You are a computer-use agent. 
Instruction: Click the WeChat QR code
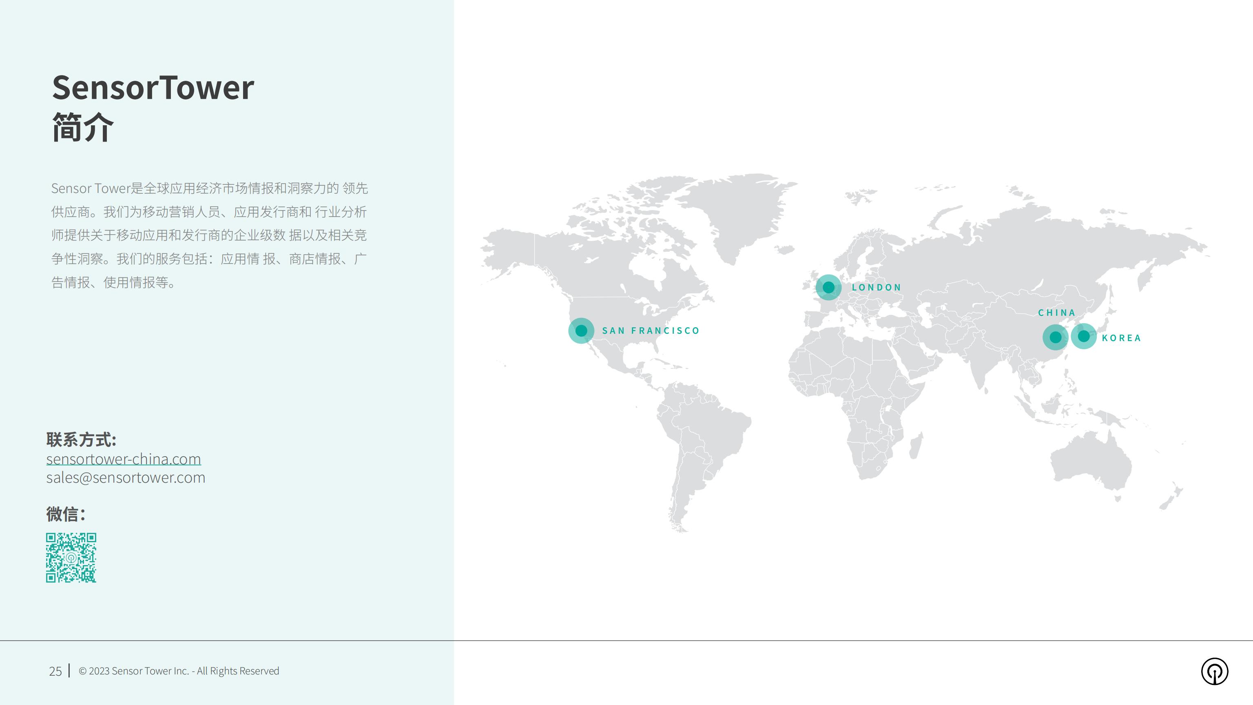(x=71, y=558)
